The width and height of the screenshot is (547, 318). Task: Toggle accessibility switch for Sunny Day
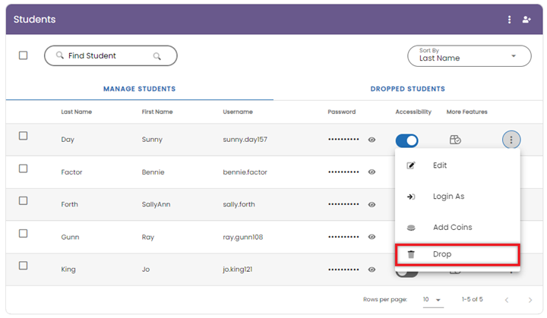406,140
